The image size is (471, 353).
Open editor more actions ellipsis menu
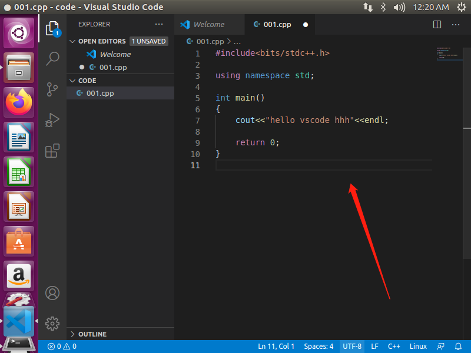coord(456,25)
